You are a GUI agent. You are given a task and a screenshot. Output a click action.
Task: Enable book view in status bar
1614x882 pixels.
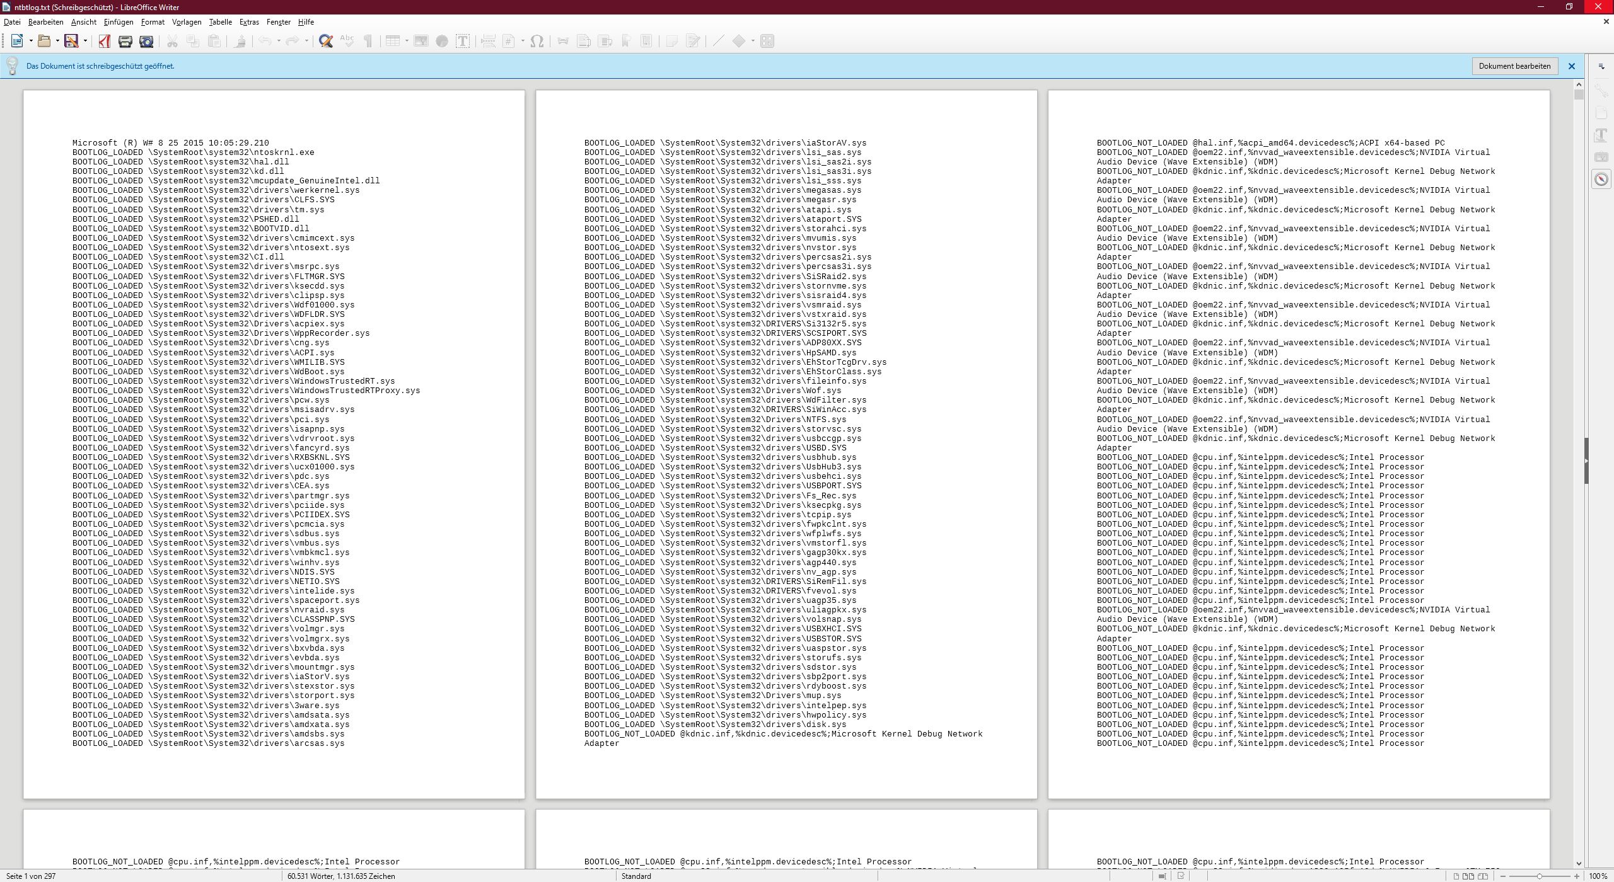[x=1482, y=876]
